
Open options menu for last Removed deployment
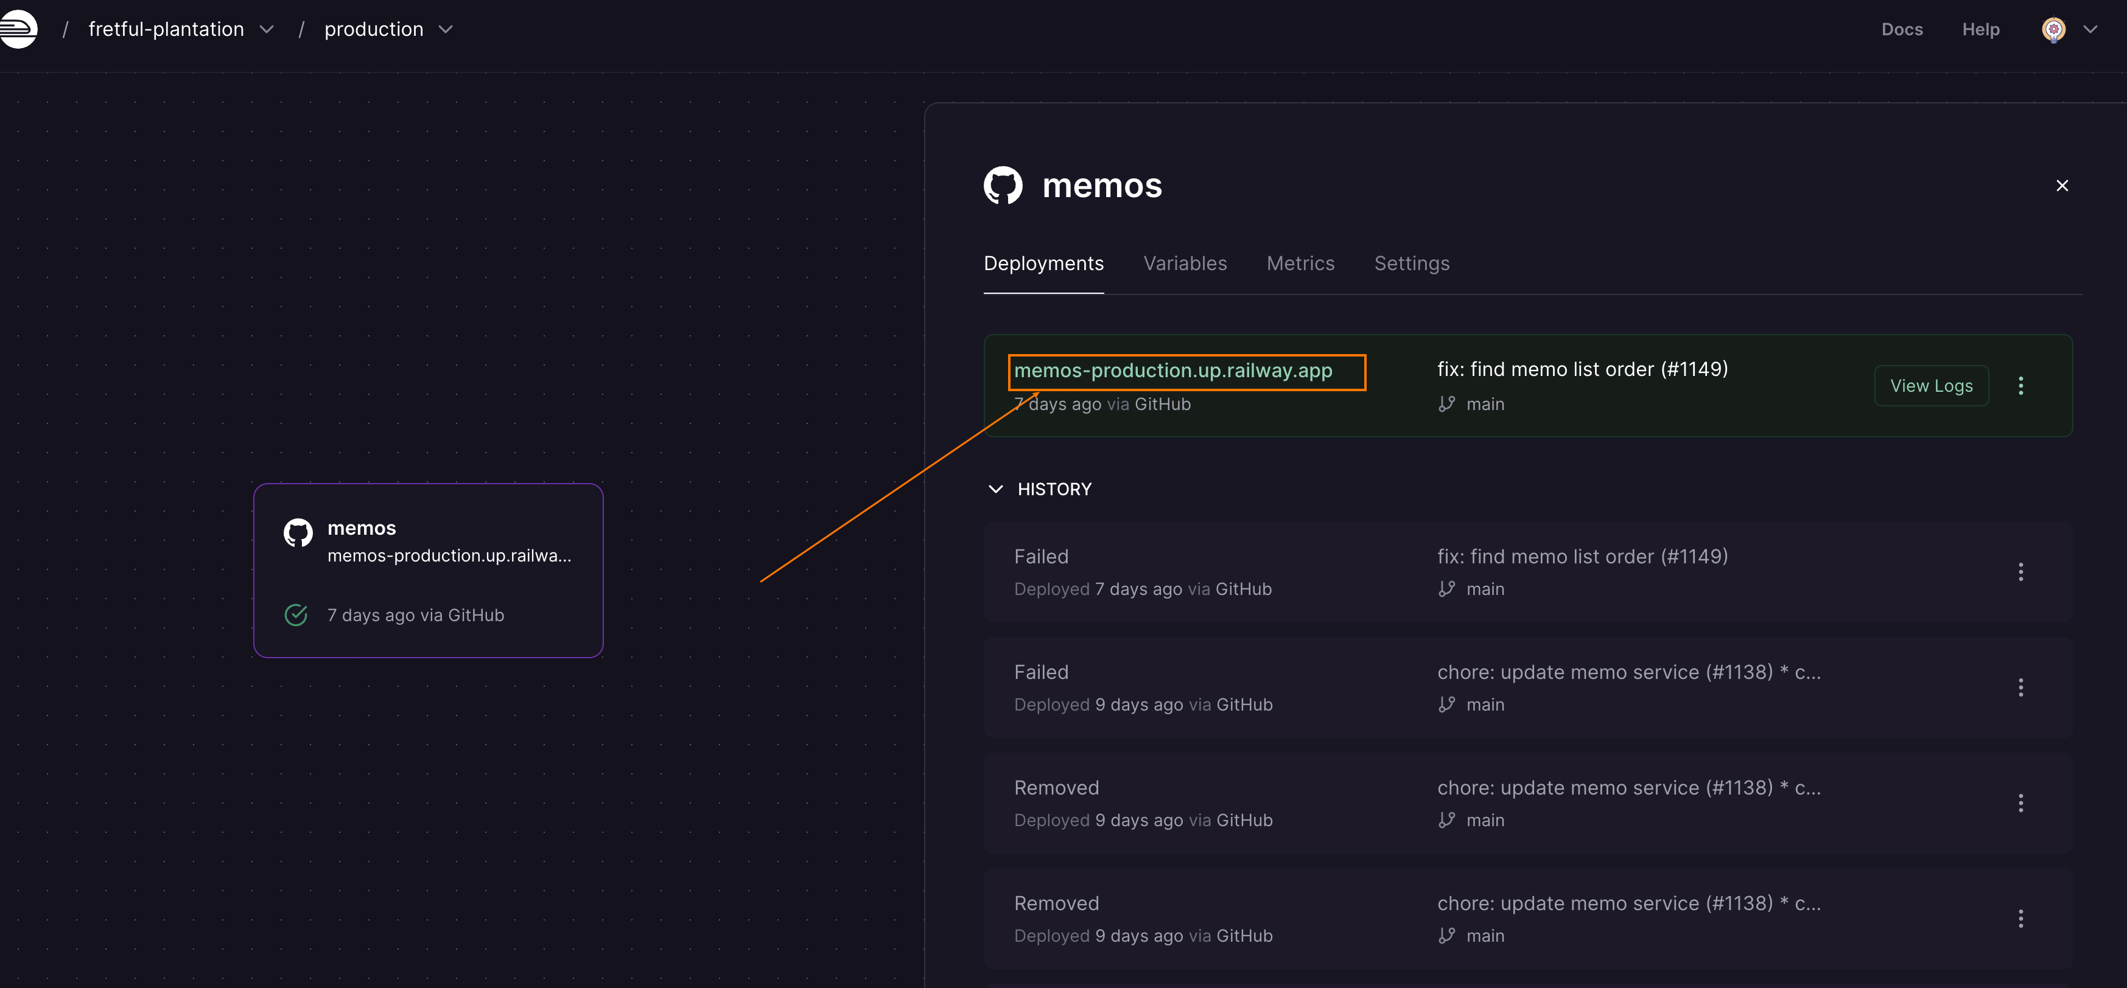(2020, 919)
